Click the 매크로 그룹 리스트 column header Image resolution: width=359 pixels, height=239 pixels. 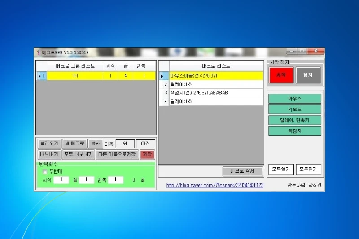(75, 66)
